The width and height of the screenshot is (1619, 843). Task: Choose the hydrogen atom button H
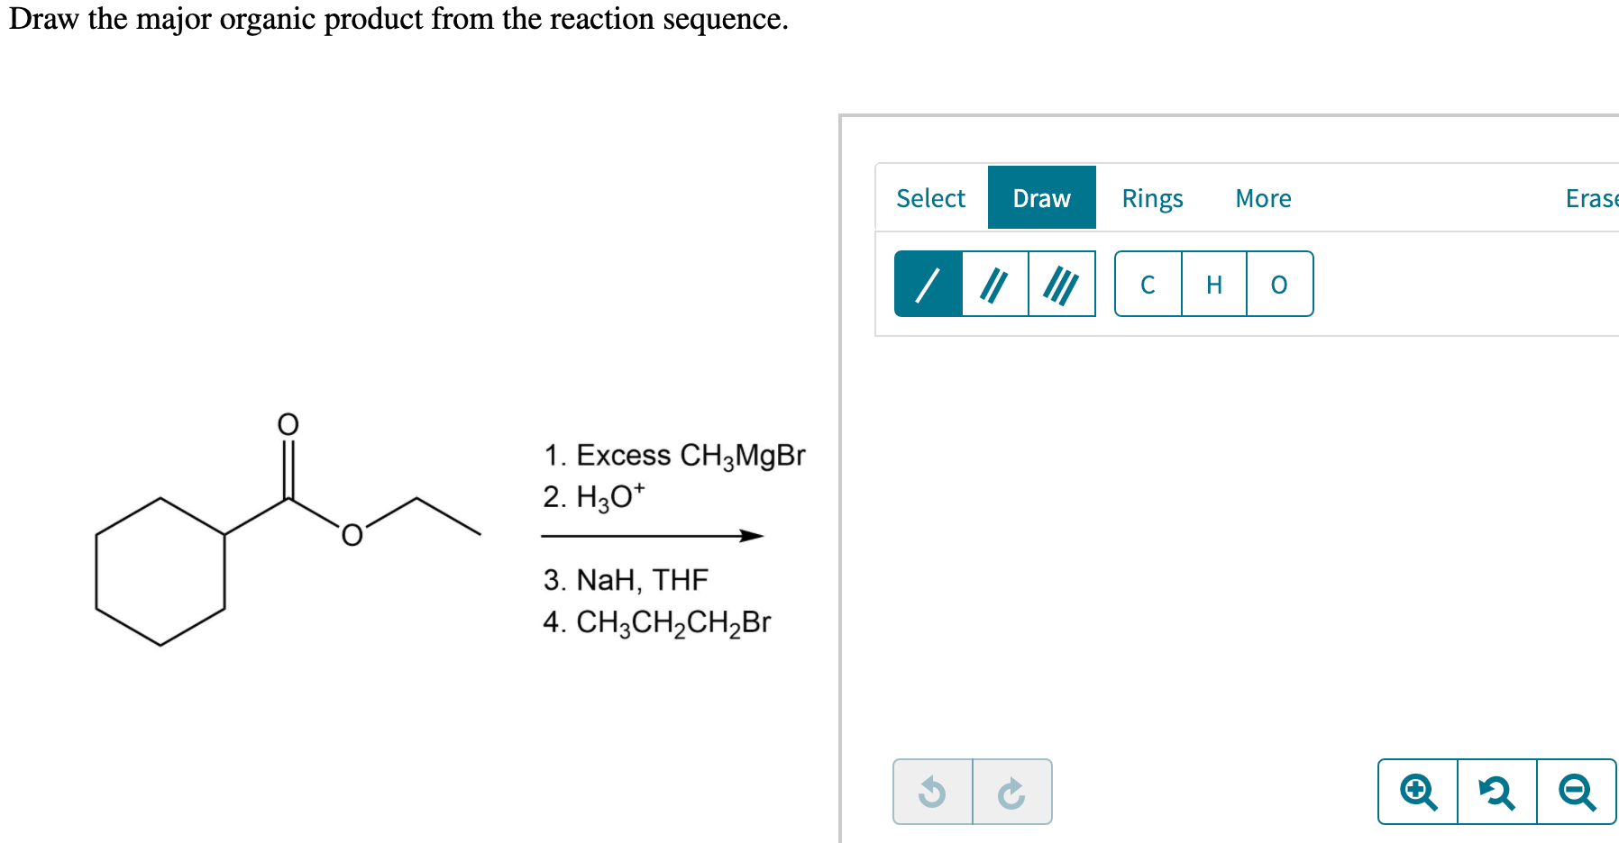click(x=1214, y=284)
